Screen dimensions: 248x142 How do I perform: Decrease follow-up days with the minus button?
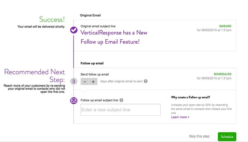coord(85,82)
